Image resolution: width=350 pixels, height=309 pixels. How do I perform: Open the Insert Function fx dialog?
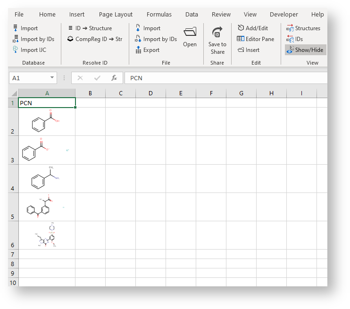click(x=114, y=78)
